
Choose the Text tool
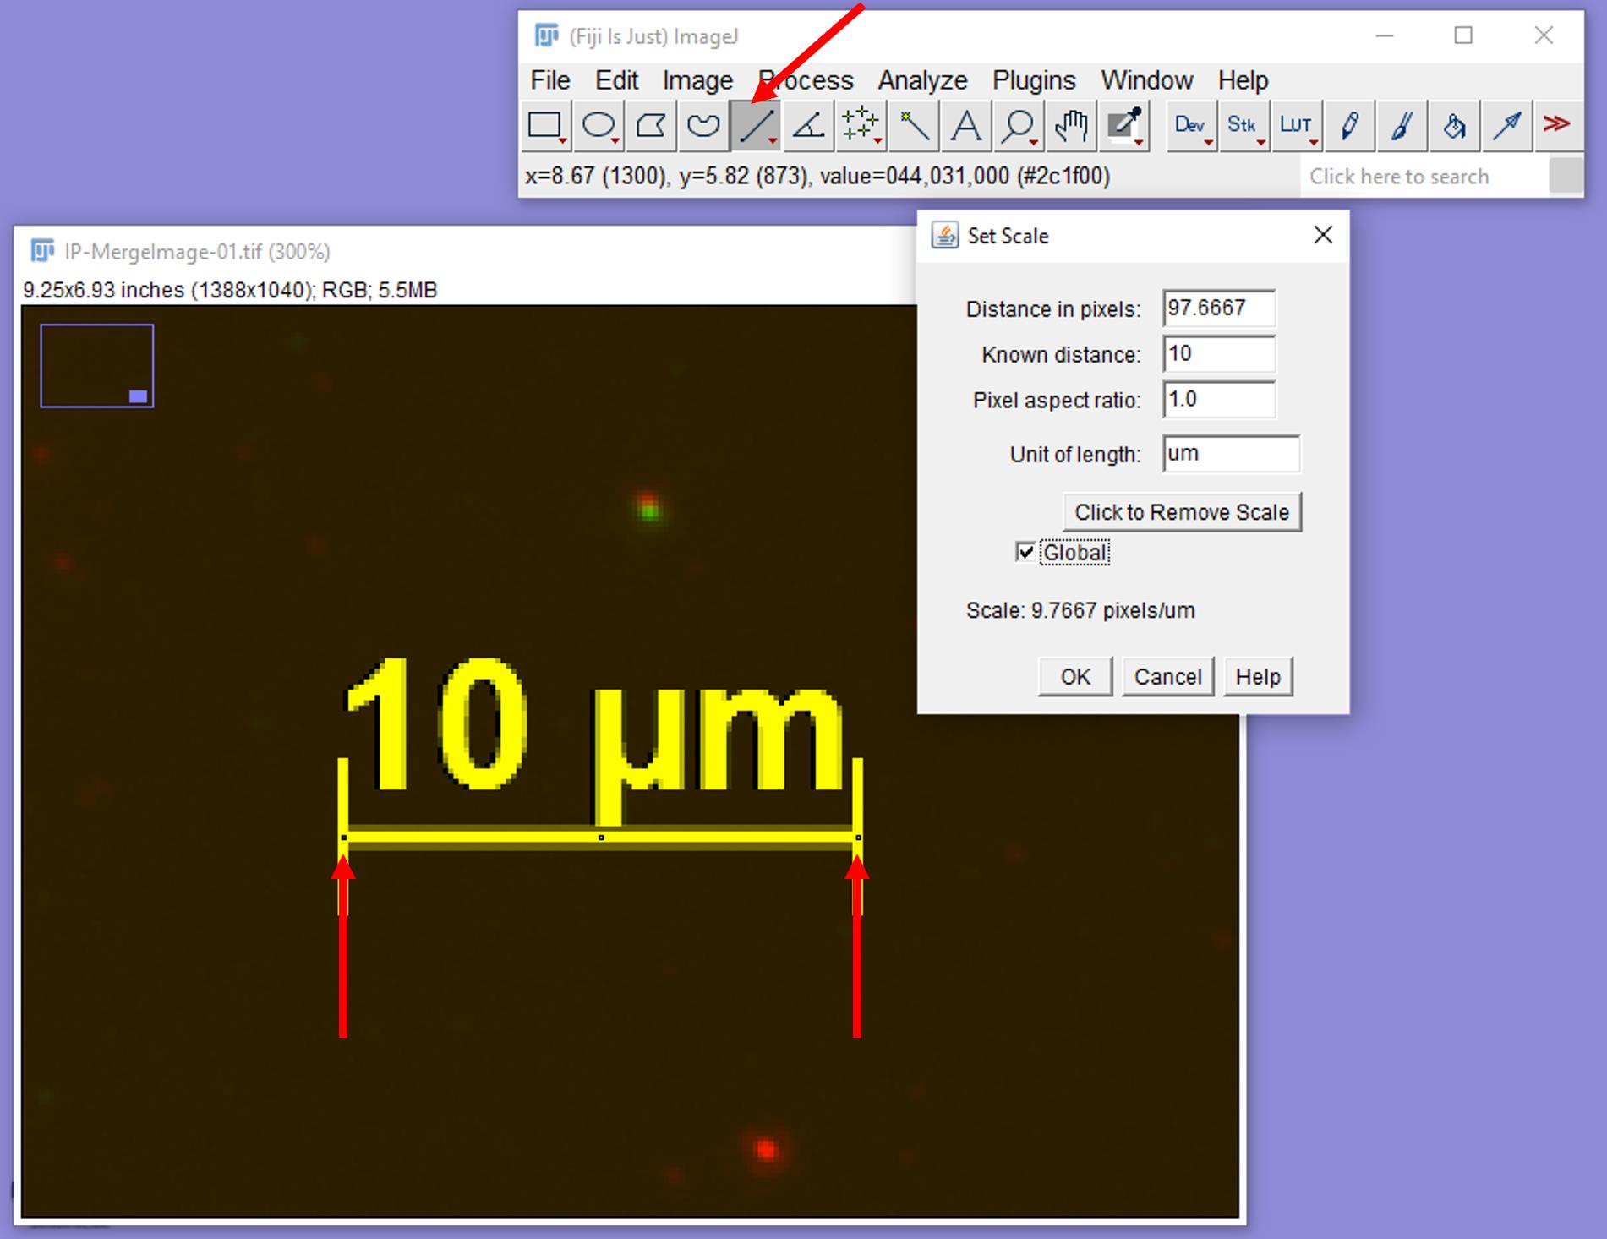click(965, 126)
